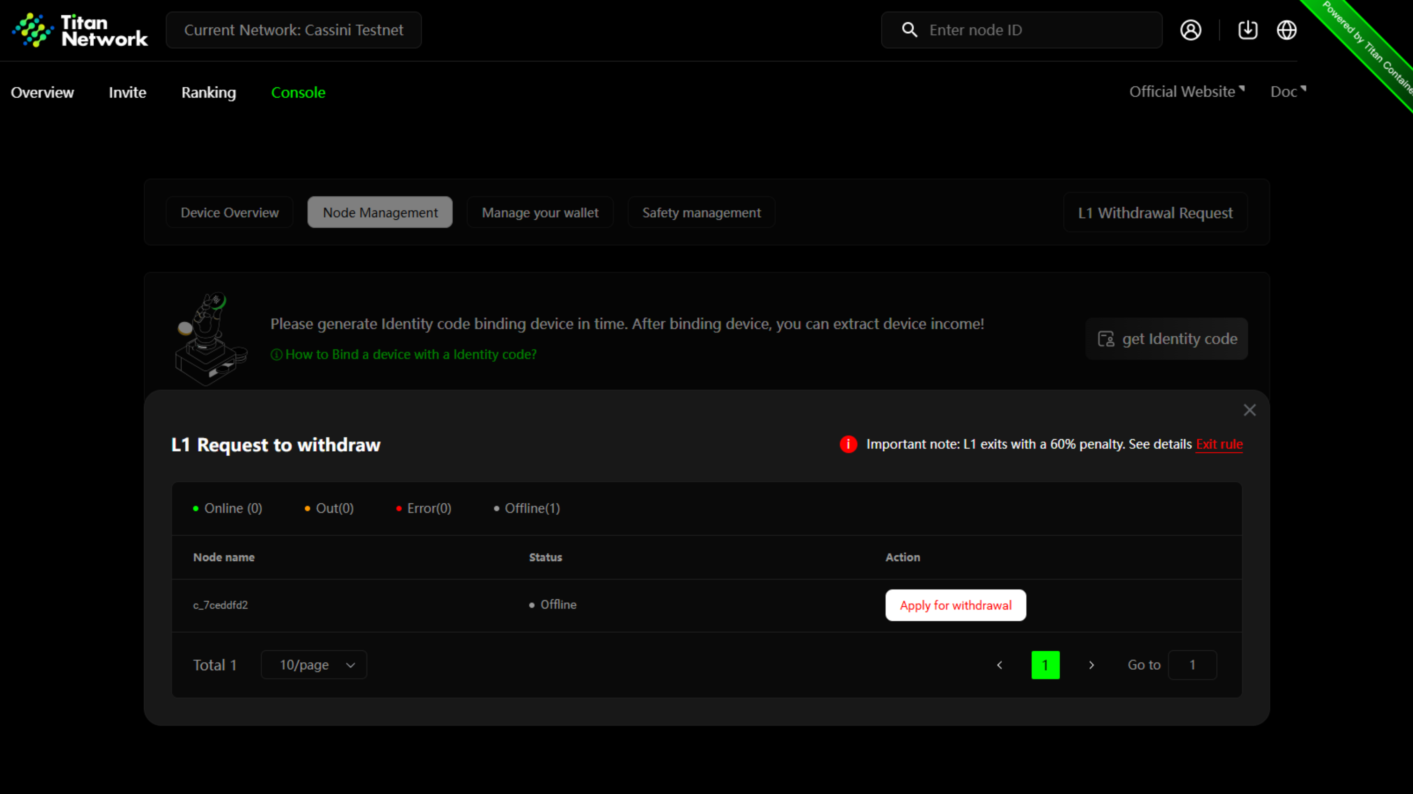Open the user account profile icon
The width and height of the screenshot is (1413, 794).
coord(1190,30)
